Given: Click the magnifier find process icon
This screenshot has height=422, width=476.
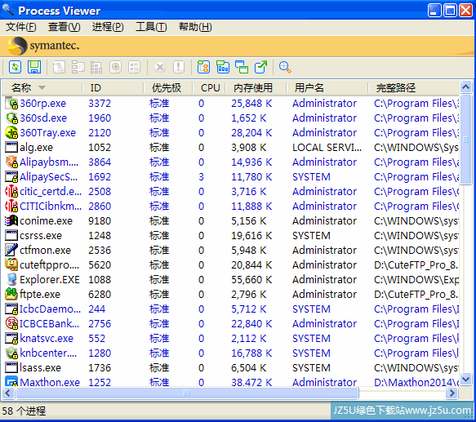Looking at the screenshot, I should [x=285, y=67].
